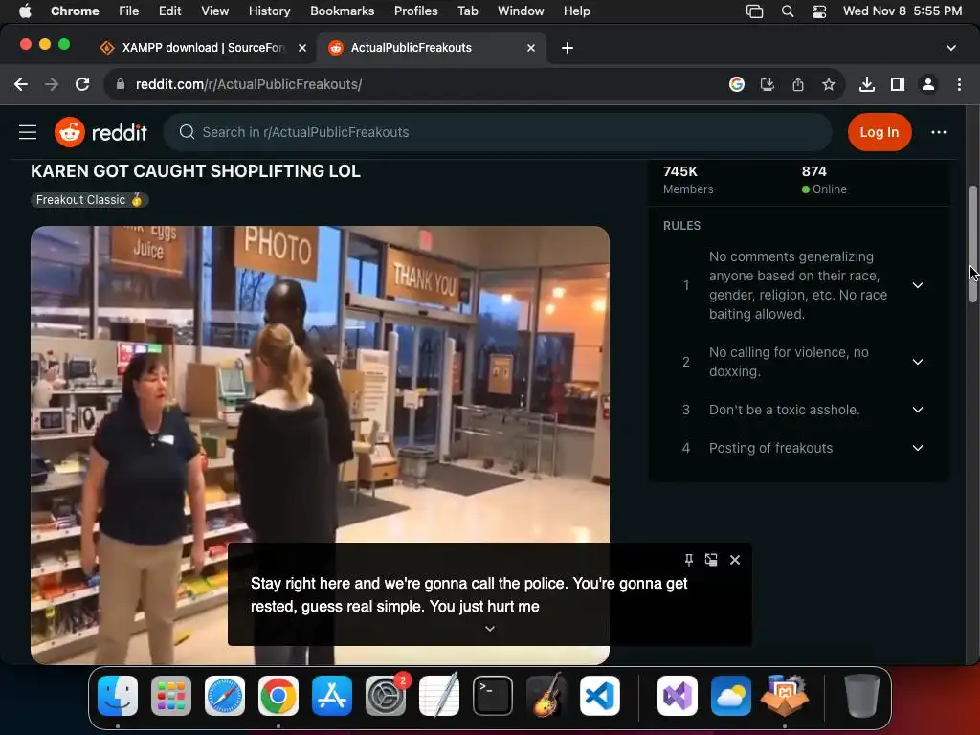Image resolution: width=980 pixels, height=735 pixels.
Task: Click the page vertical scrollbar
Action: coord(972,244)
